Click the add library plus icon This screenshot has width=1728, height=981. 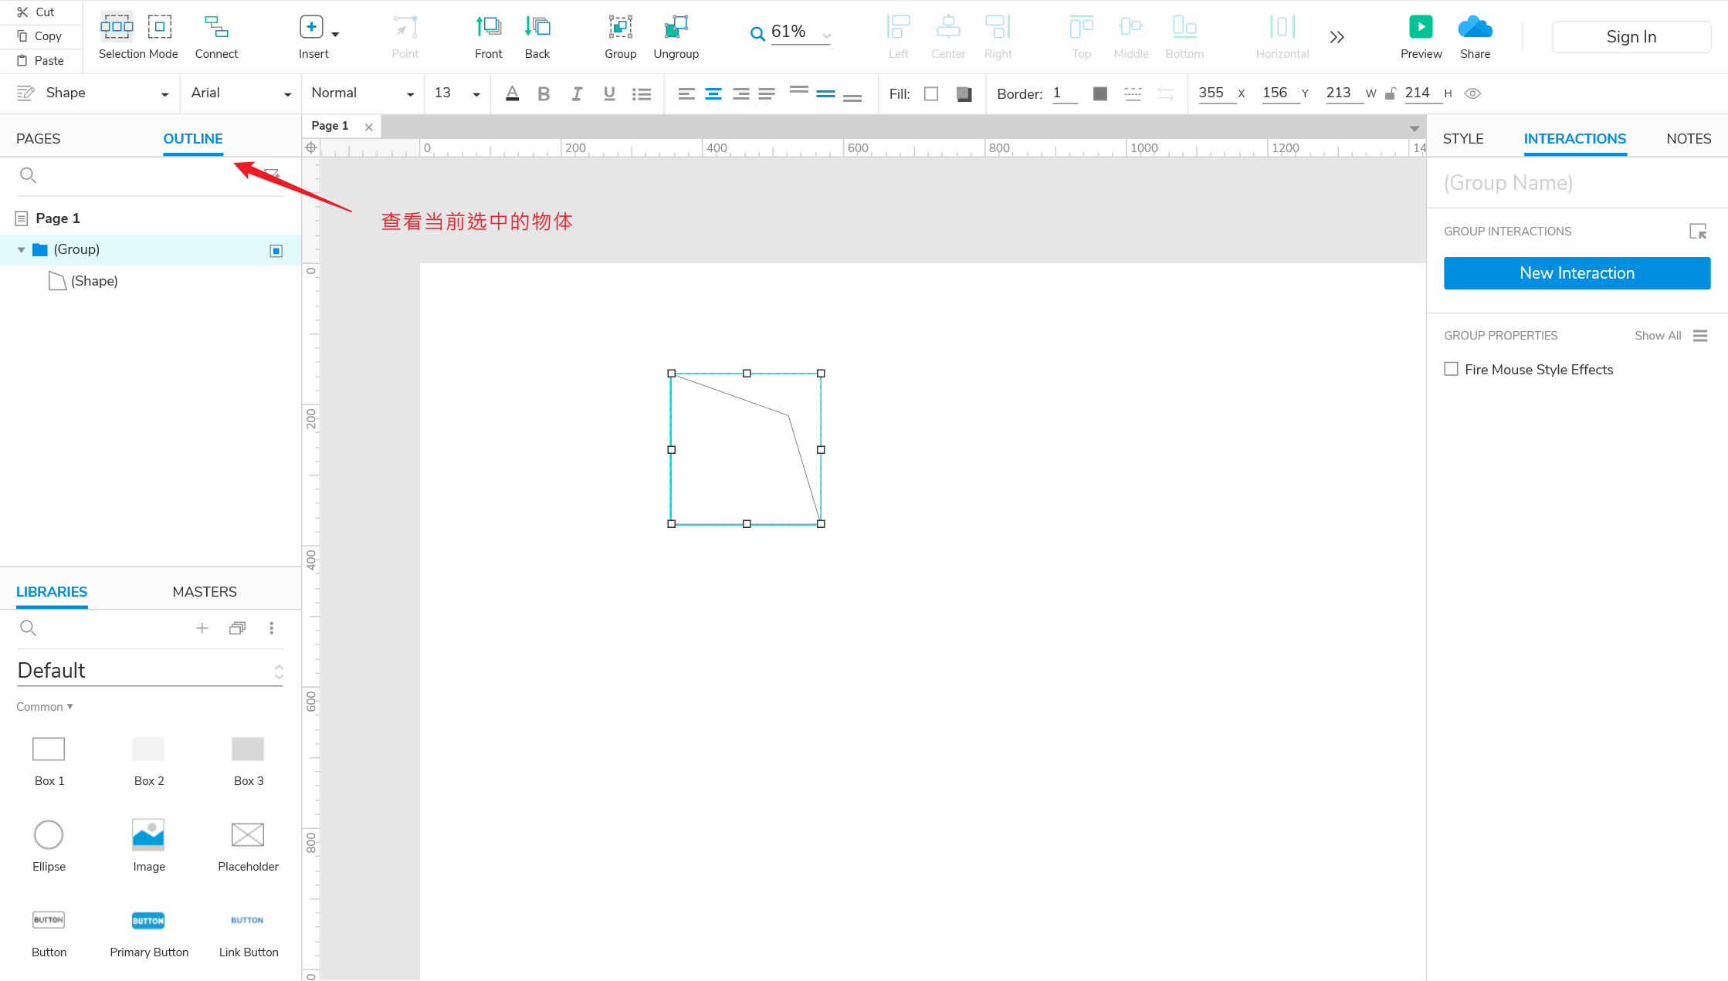pyautogui.click(x=202, y=628)
